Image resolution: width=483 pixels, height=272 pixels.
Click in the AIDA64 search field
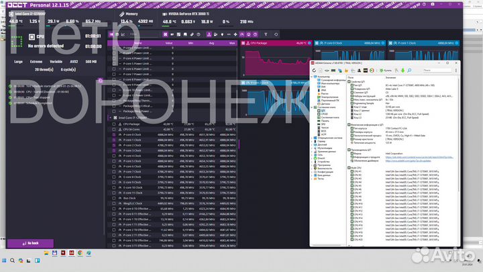tap(433, 69)
